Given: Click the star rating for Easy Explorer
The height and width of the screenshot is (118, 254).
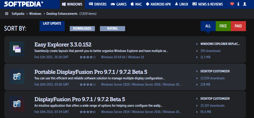Looking at the screenshot, I should pyautogui.click(x=88, y=57).
